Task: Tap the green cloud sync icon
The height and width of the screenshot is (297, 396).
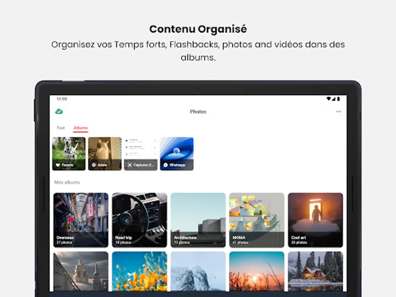Action: (x=59, y=112)
